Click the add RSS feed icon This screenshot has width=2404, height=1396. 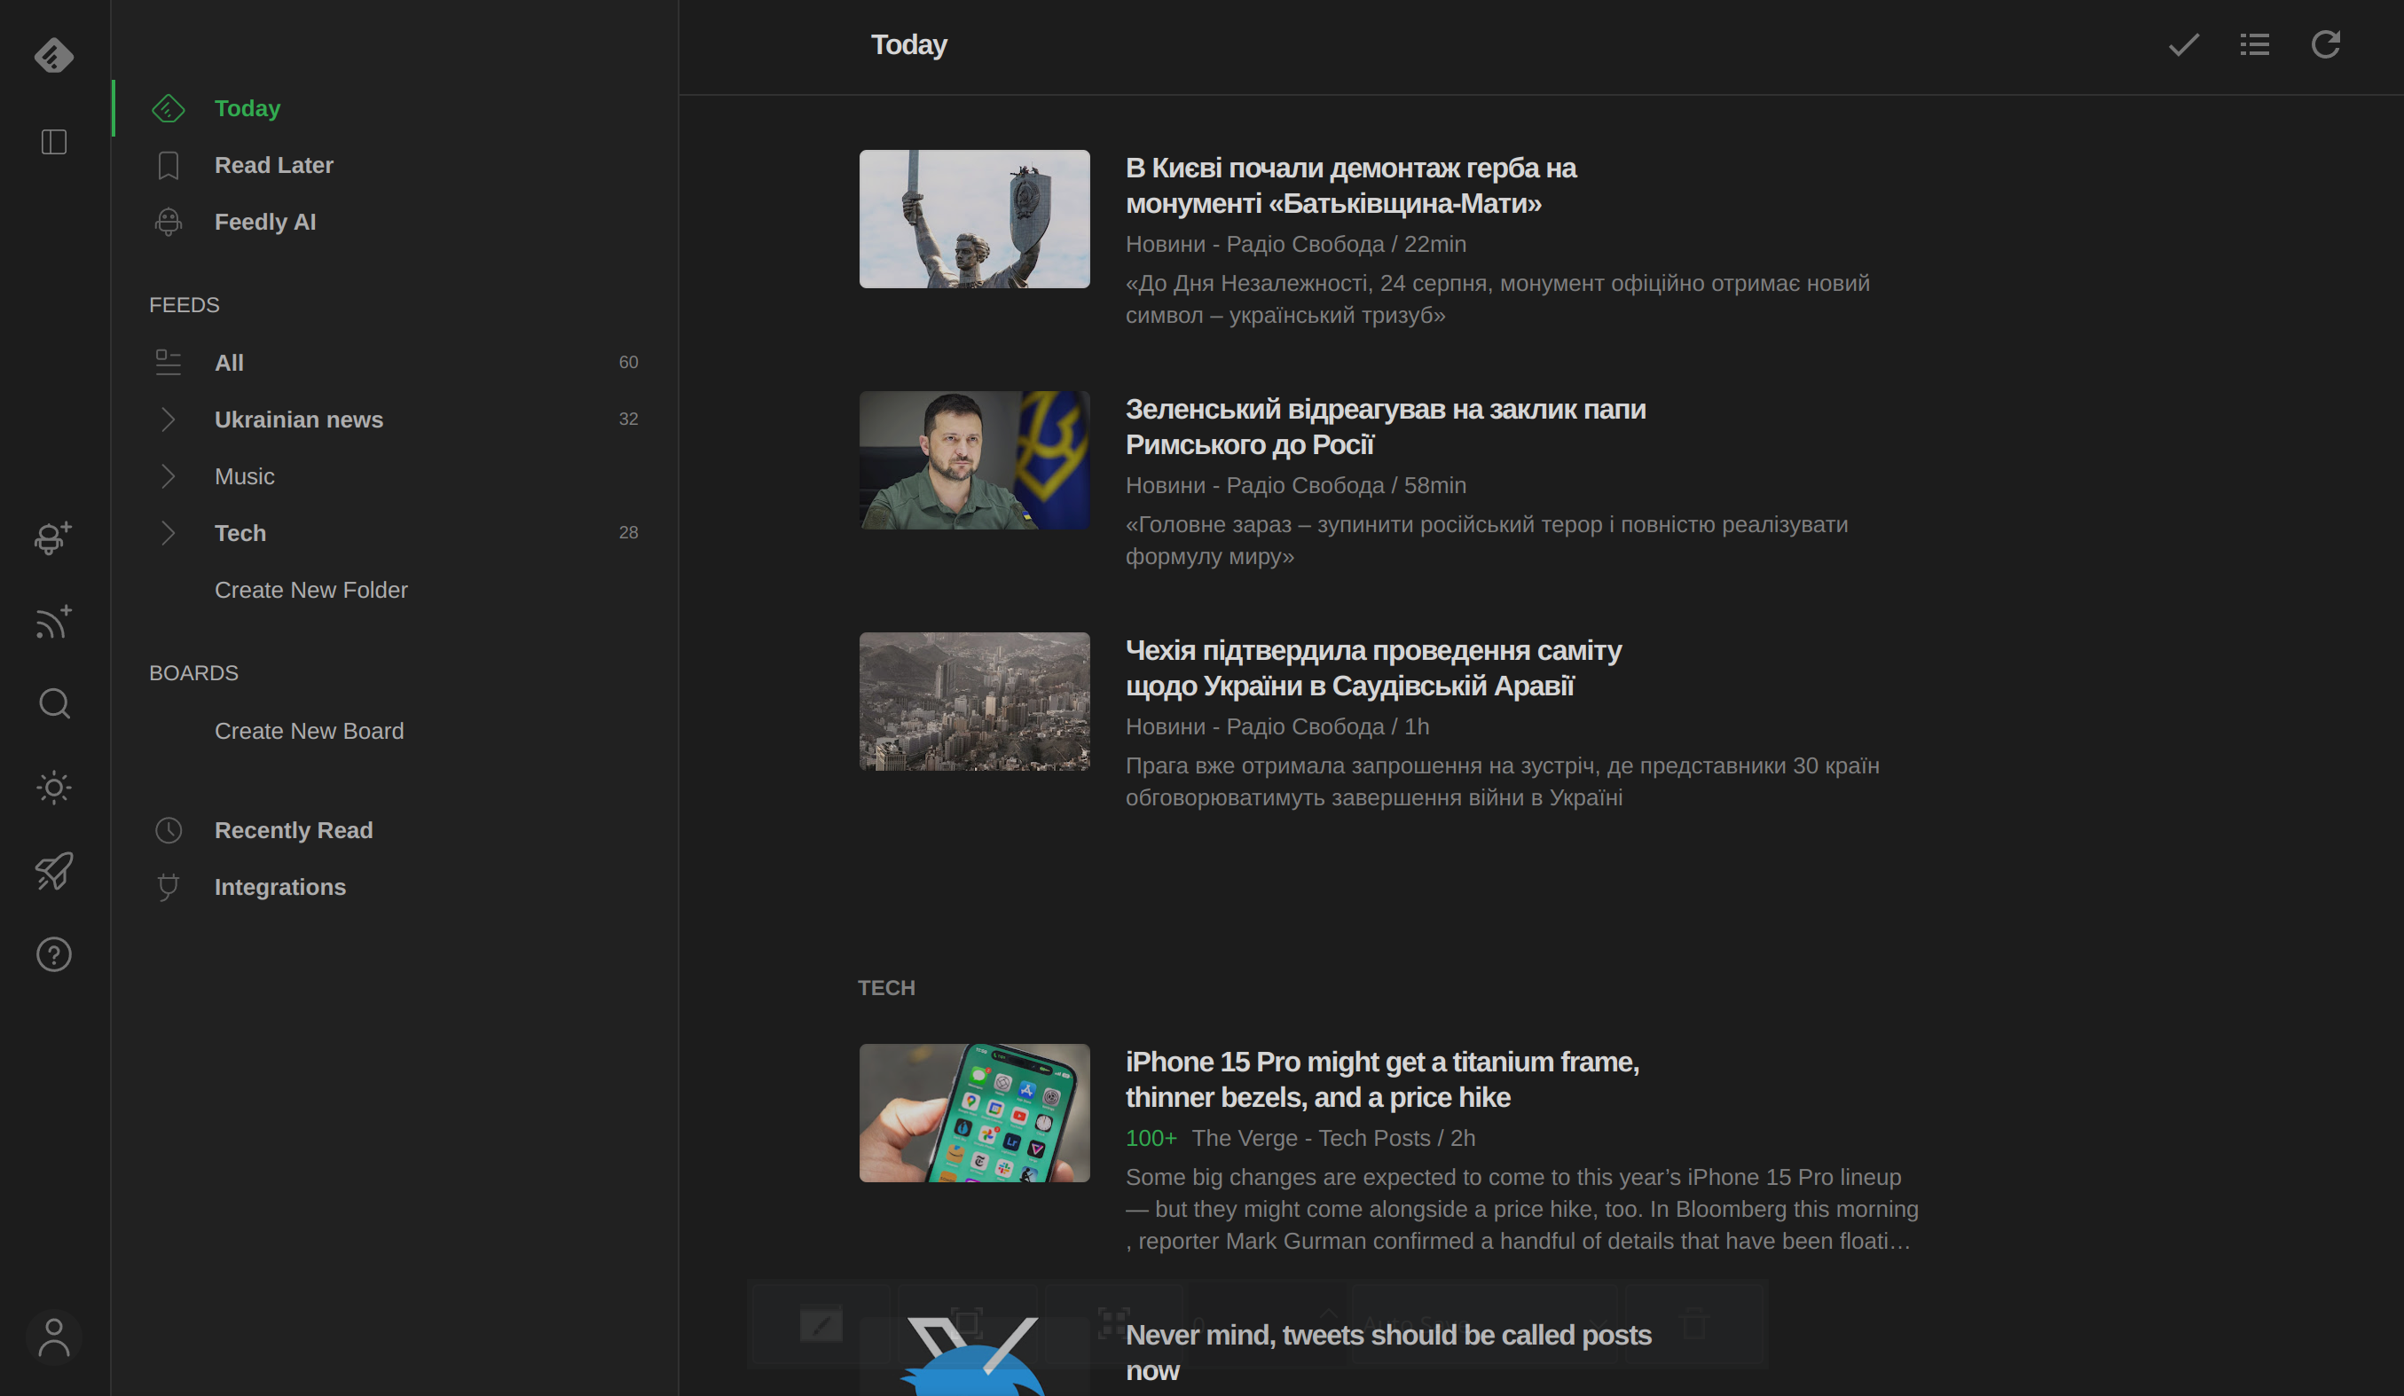point(53,621)
